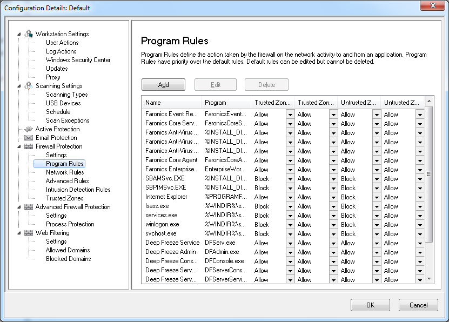
Task: Click the Email Protection envelope icon
Action: point(29,138)
